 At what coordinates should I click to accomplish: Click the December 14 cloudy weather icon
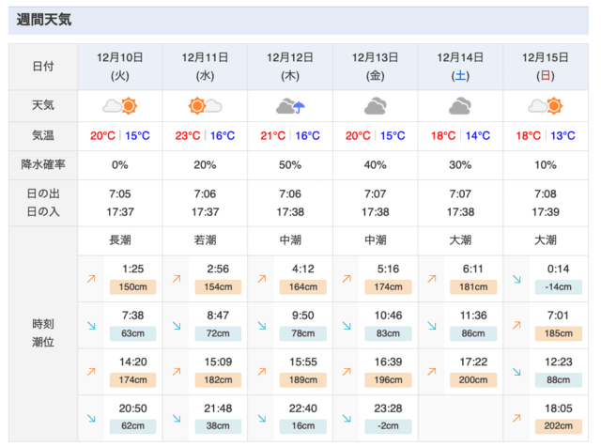pyautogui.click(x=460, y=106)
